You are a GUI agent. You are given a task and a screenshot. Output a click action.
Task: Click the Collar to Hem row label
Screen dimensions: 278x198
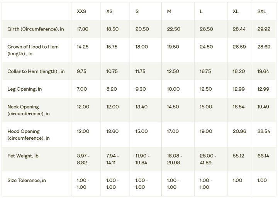[x=36, y=71]
